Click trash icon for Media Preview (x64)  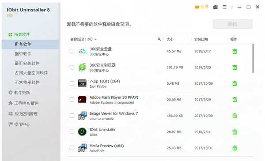point(235,148)
